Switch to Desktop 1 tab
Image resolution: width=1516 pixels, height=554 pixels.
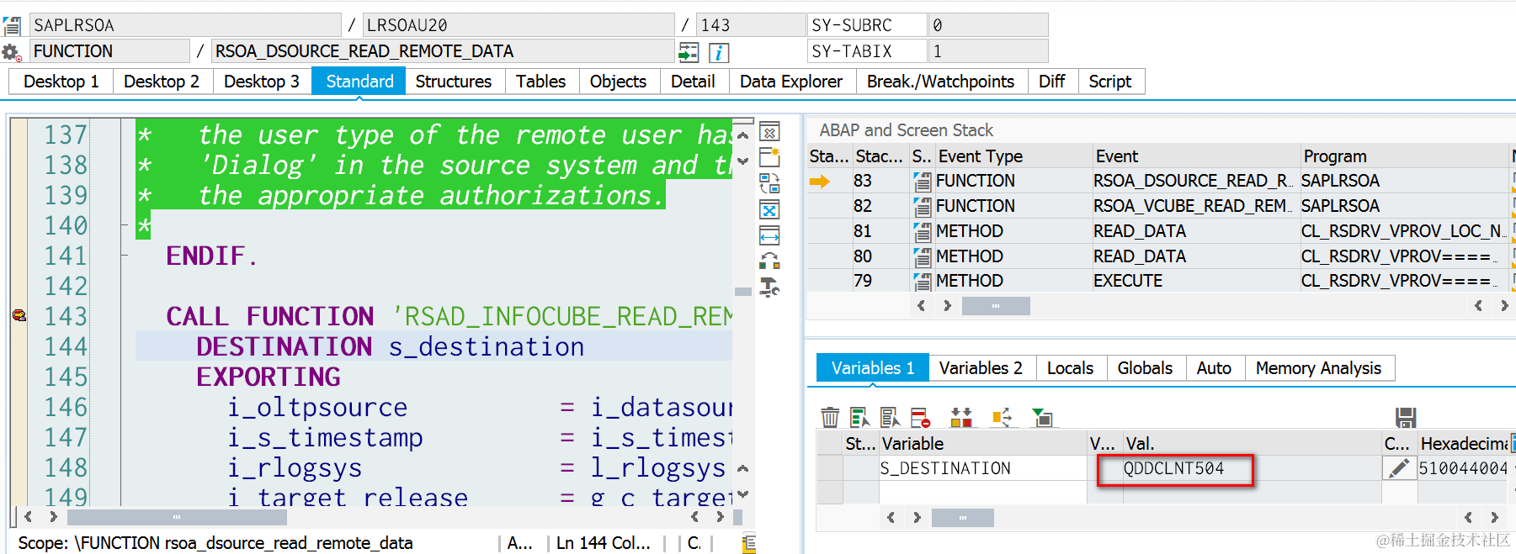pyautogui.click(x=61, y=82)
